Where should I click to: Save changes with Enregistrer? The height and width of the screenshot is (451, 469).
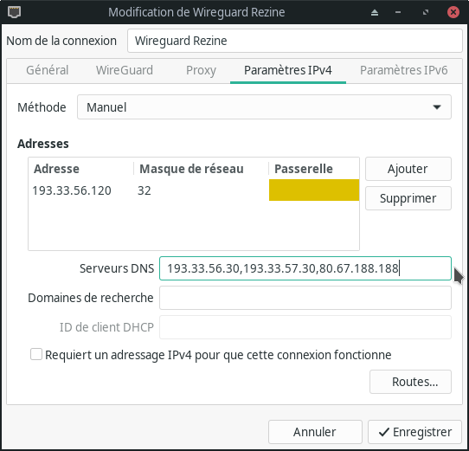[x=414, y=432]
